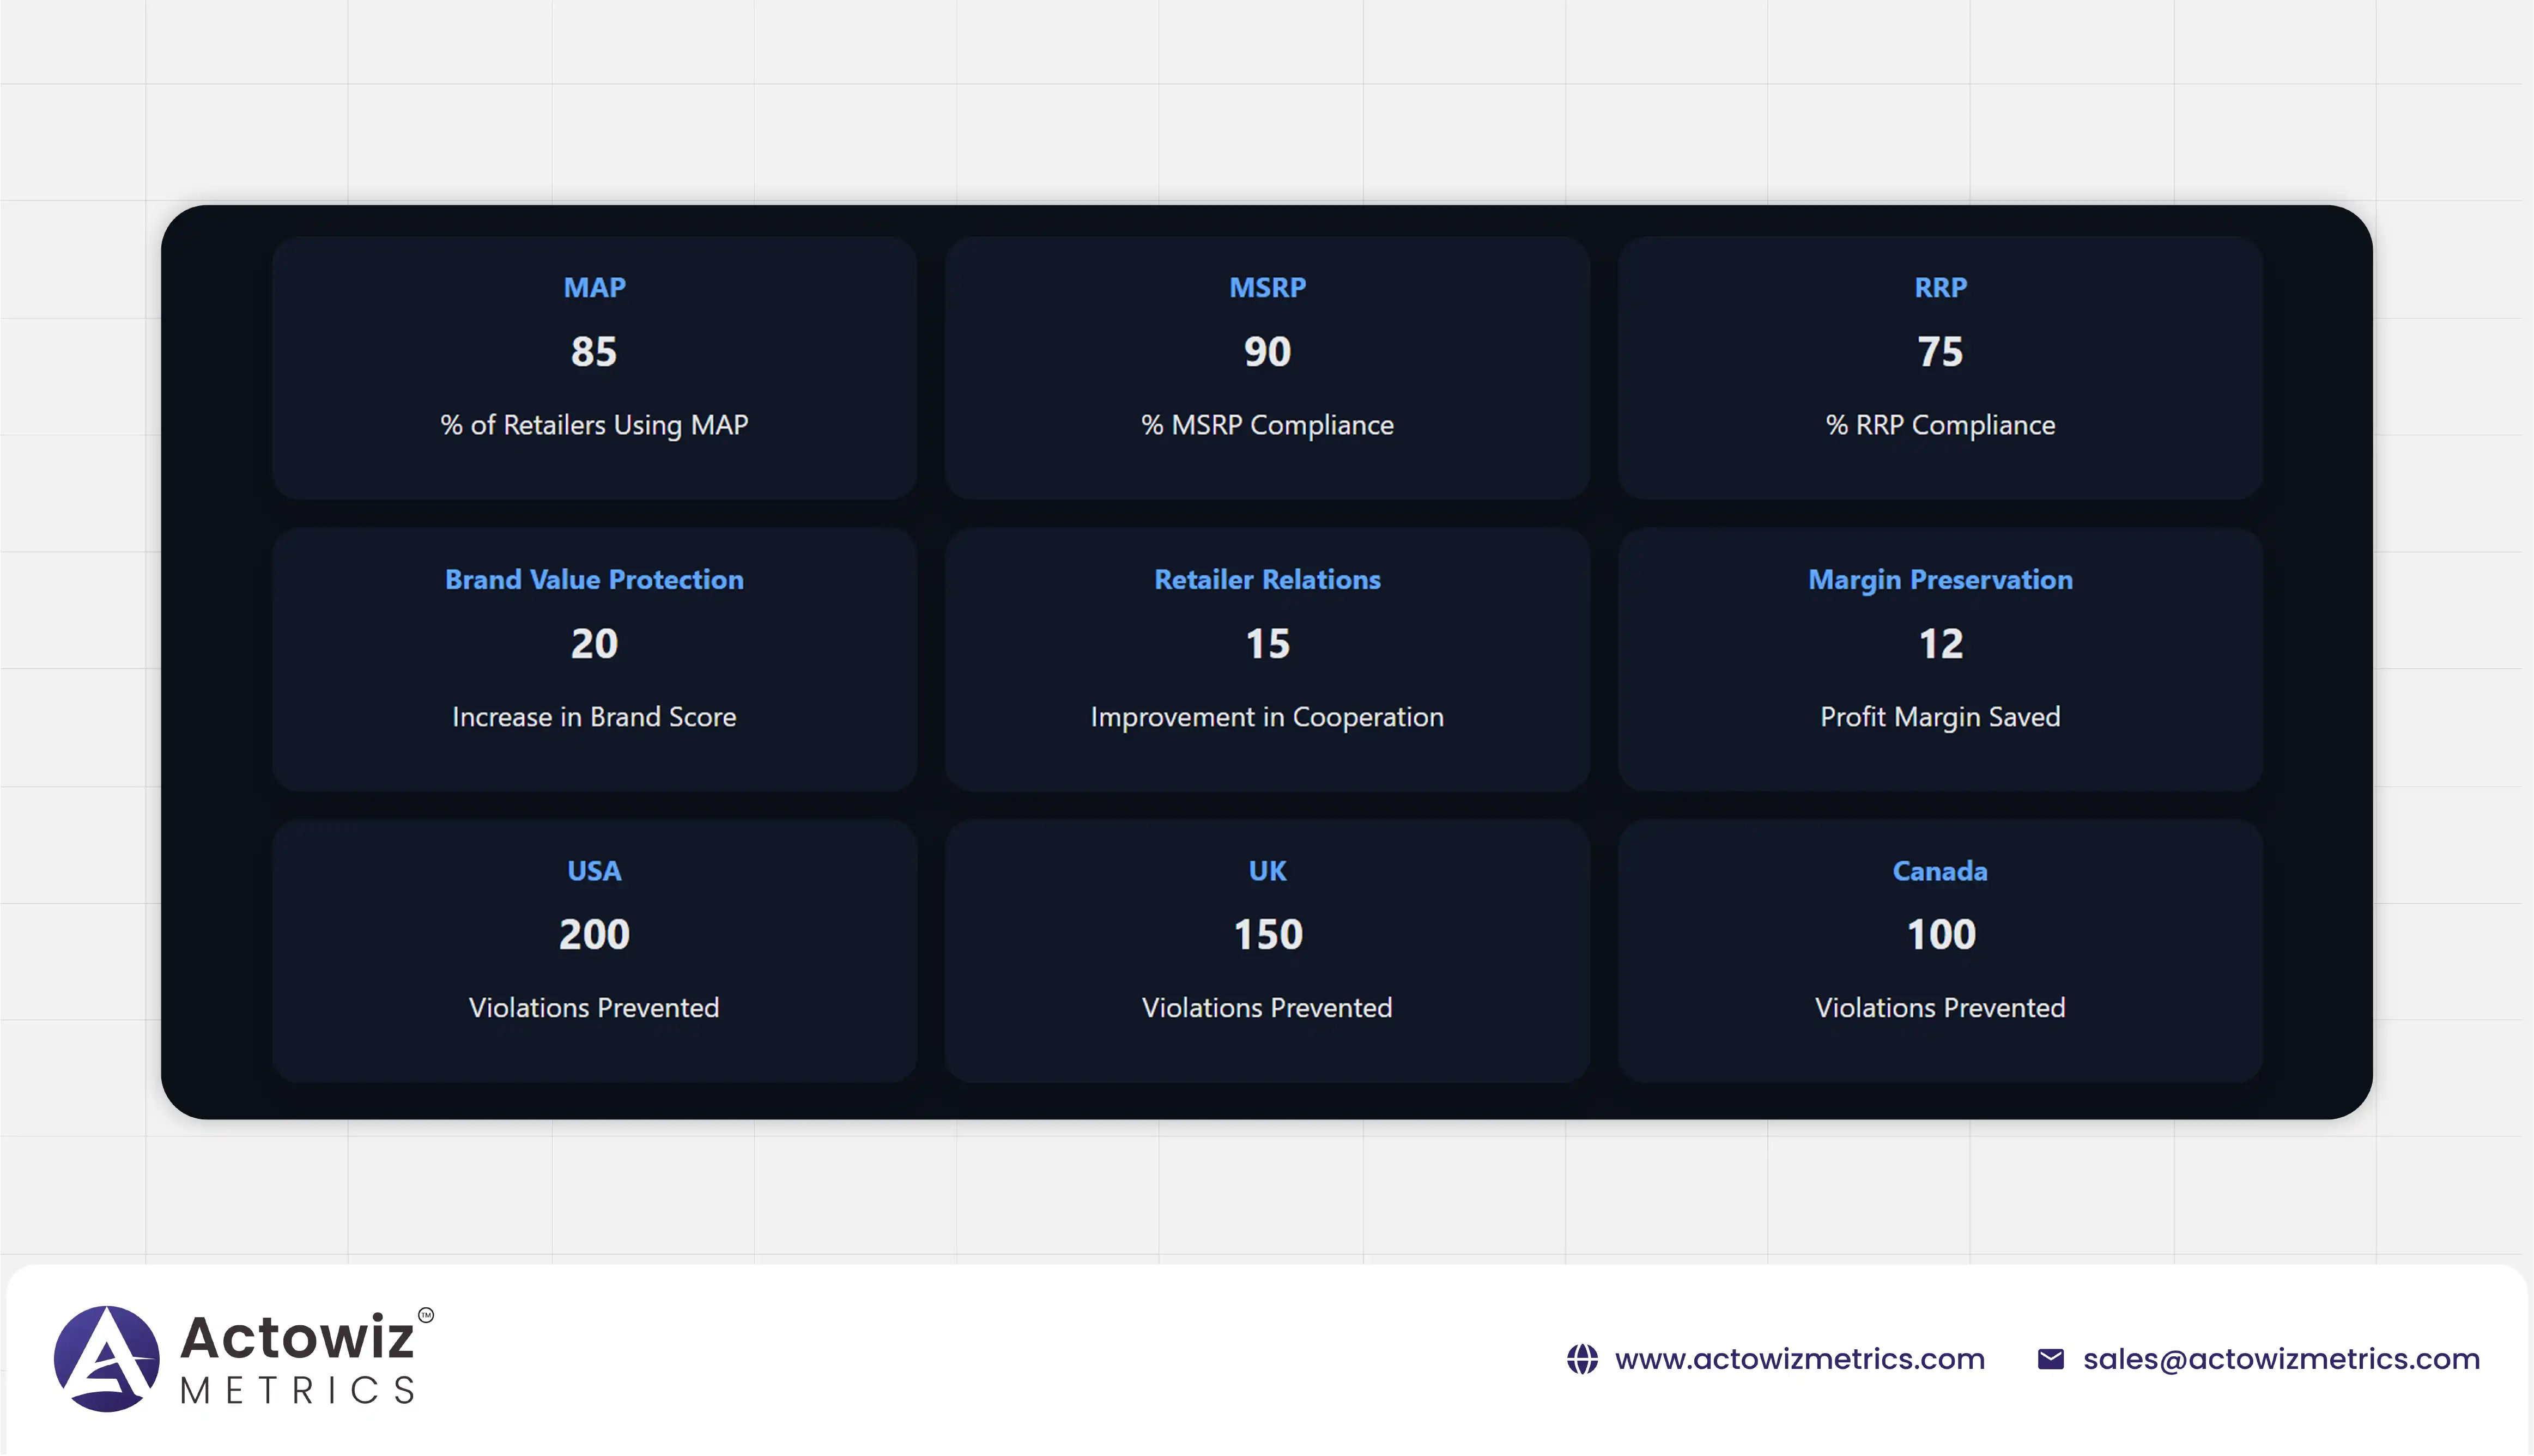Image resolution: width=2534 pixels, height=1456 pixels.
Task: Select the value 12 in Margin Preservation card
Action: coord(1941,644)
